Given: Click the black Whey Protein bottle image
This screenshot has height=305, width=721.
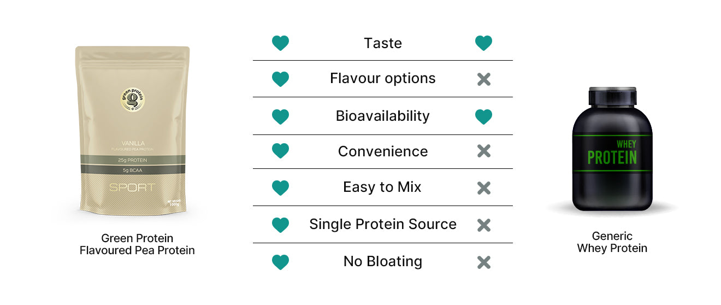Looking at the screenshot, I should point(612,149).
